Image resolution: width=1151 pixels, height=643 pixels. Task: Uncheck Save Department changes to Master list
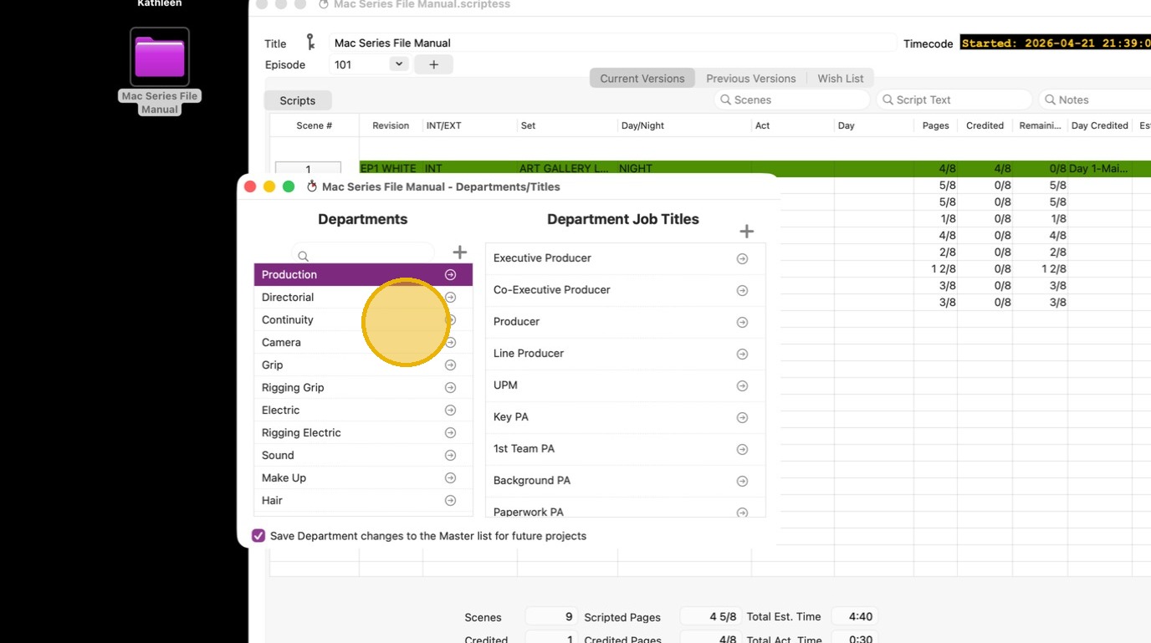pyautogui.click(x=258, y=536)
